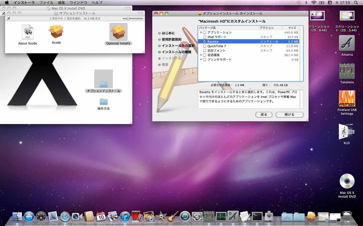Open the Trash in the Dock

[347, 216]
